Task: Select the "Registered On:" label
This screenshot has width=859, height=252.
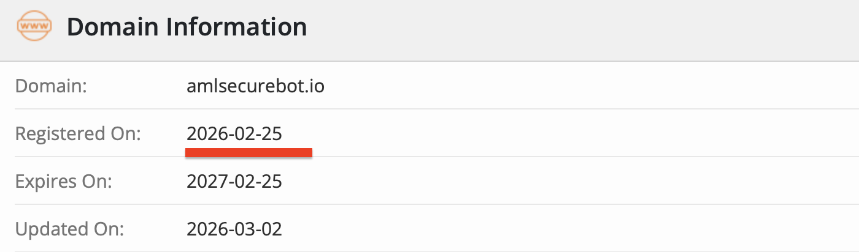Action: click(x=78, y=134)
